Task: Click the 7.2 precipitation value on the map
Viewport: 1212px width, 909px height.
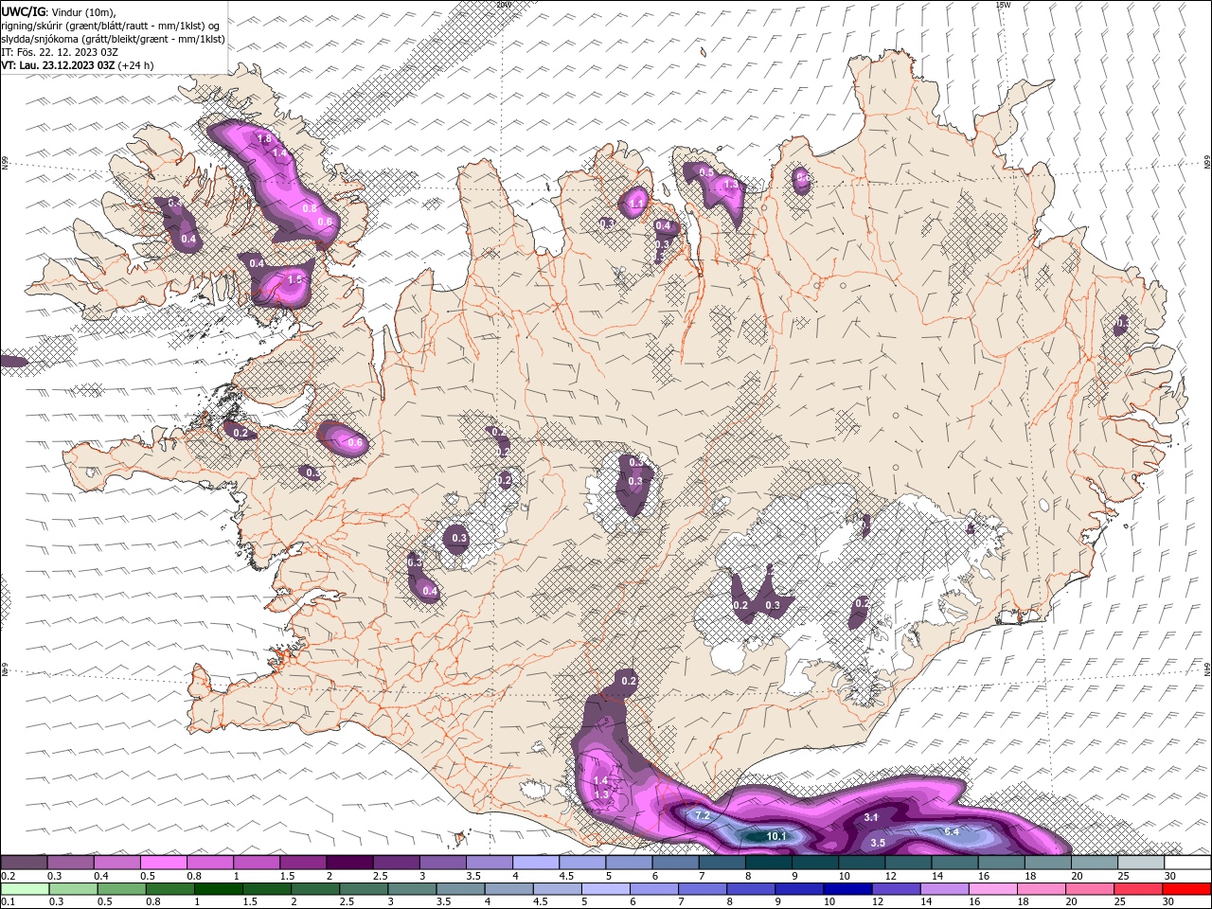Action: 703,815
